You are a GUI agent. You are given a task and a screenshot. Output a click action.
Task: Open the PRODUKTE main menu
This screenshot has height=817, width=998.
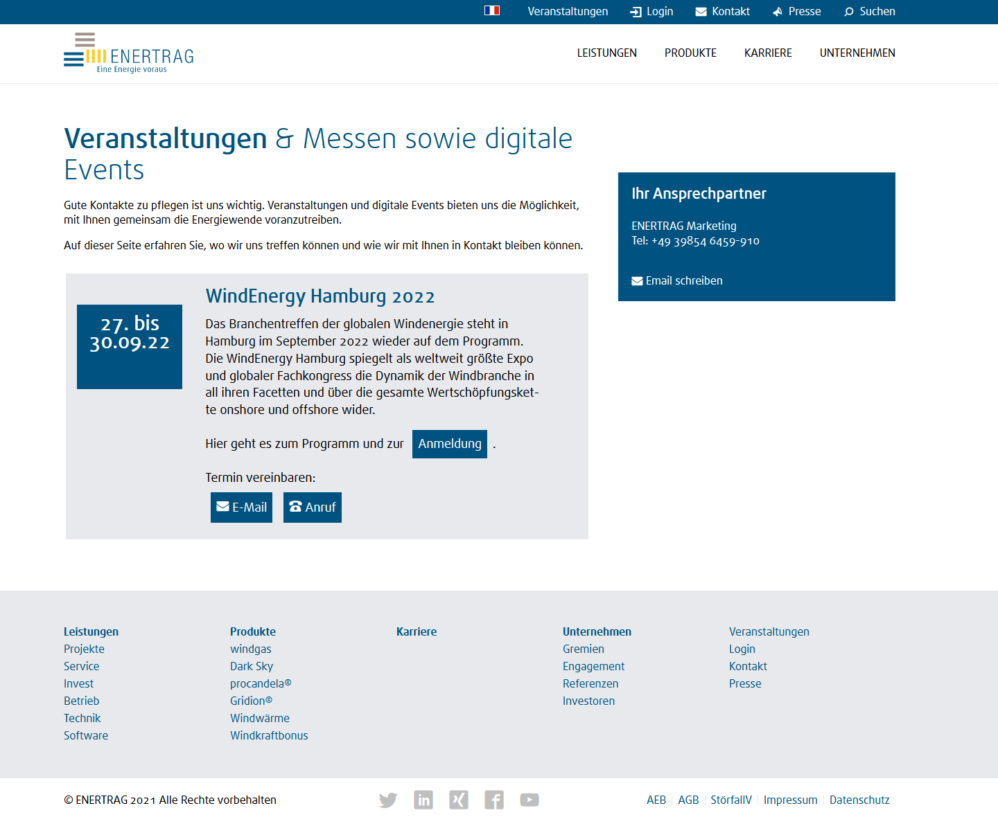(x=690, y=53)
